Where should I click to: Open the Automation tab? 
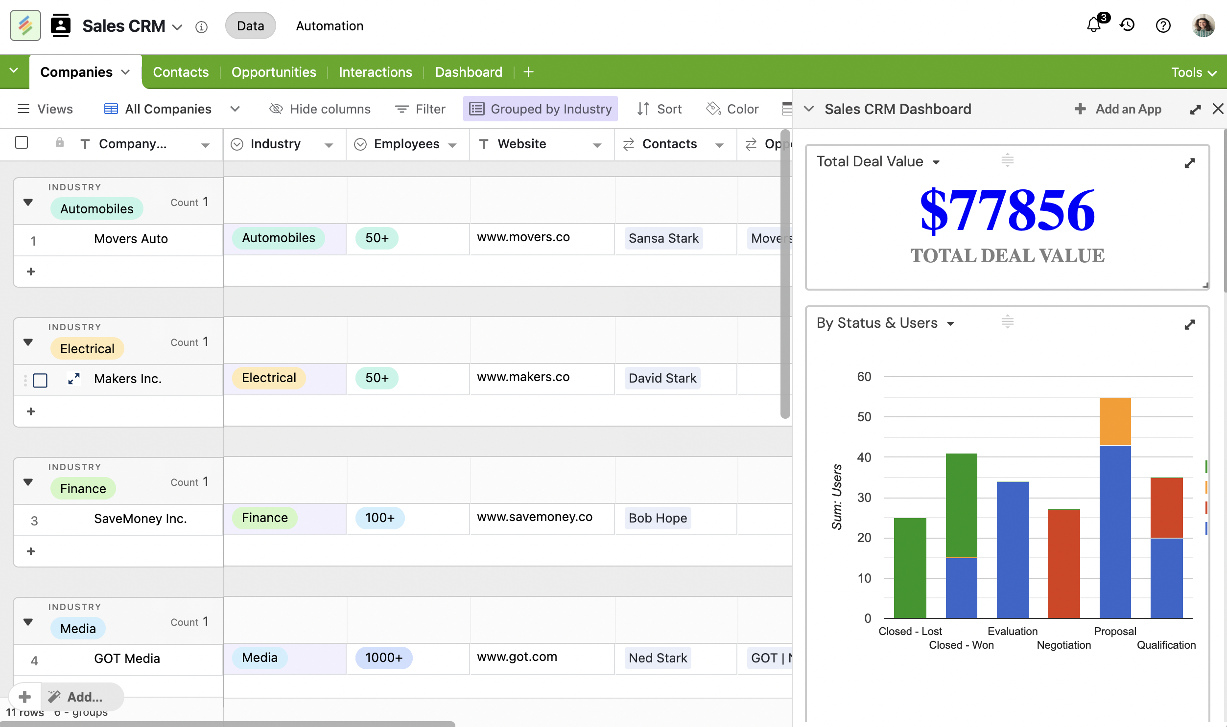(330, 26)
